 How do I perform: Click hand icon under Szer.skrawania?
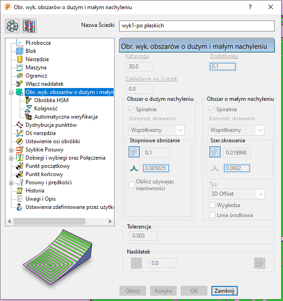[x=215, y=152]
